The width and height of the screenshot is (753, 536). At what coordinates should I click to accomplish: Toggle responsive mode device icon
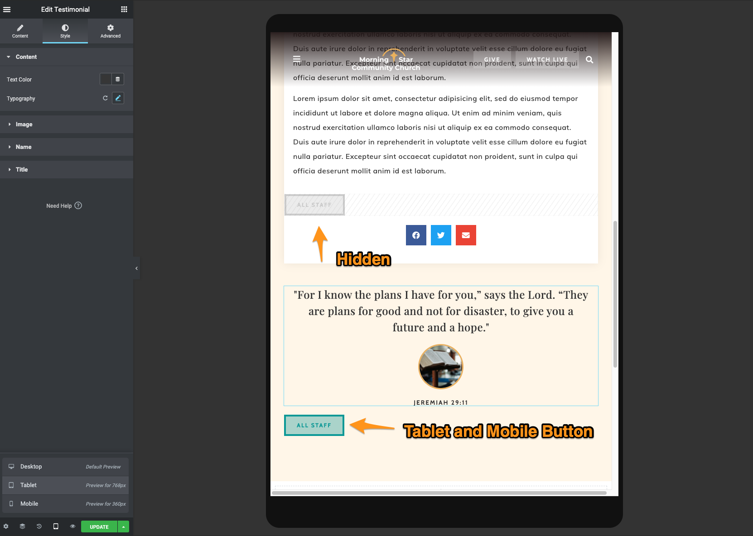[56, 526]
